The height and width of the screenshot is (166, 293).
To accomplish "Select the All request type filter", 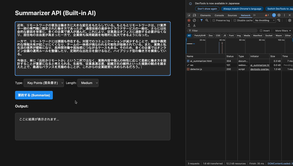I will [x=189, y=35].
